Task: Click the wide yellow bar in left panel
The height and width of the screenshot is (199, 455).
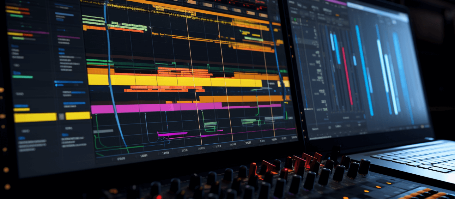Action: pos(35,118)
